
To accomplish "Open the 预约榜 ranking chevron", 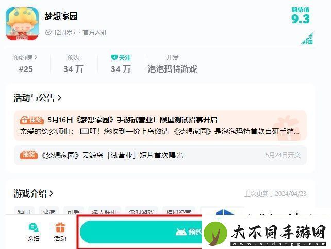I will (36, 57).
